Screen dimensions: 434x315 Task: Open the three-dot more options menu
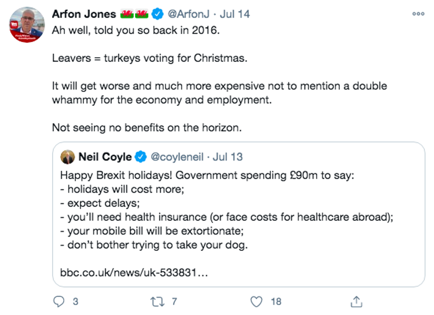pos(418,14)
